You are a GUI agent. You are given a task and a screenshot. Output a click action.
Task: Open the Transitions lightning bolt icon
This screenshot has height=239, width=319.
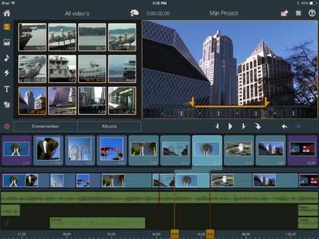click(x=7, y=73)
